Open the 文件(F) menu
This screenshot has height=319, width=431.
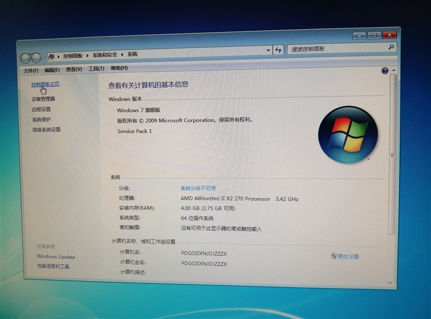31,71
